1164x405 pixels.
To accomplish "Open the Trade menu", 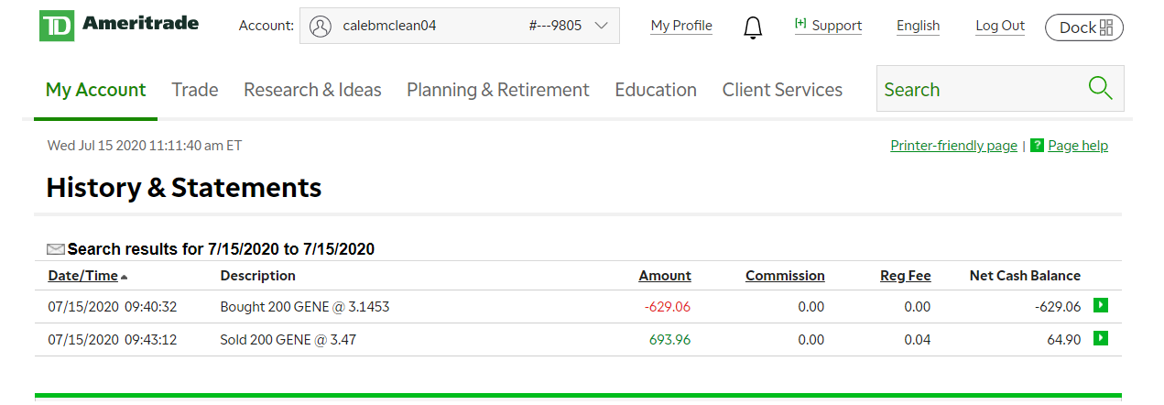I will coord(195,90).
